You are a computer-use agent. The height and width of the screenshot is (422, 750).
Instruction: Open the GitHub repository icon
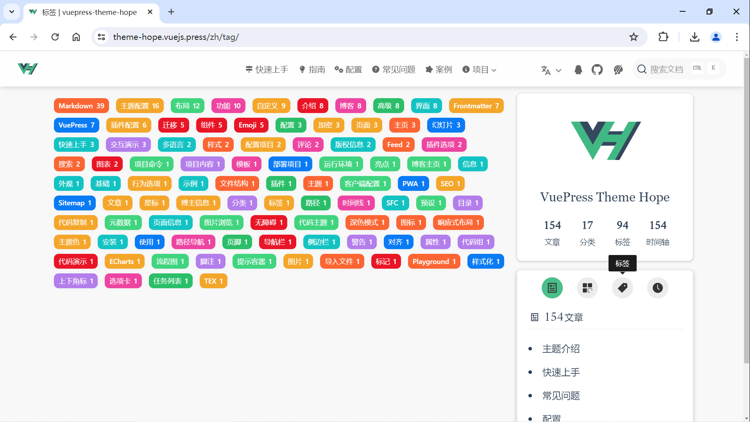click(x=597, y=70)
